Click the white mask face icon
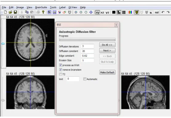This screenshot has height=118, width=171. pyautogui.click(x=70, y=12)
